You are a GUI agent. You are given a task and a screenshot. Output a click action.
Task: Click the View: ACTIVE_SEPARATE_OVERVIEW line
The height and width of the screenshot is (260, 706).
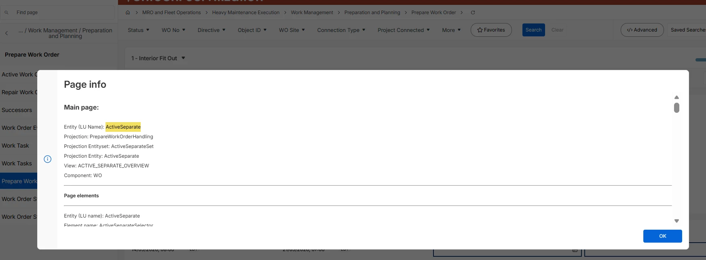point(106,166)
